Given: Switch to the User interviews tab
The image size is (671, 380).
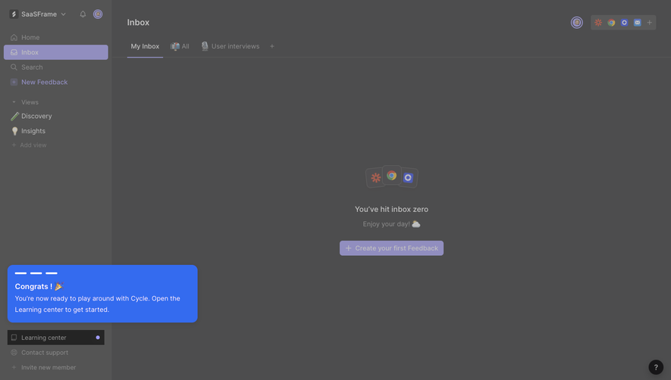Looking at the screenshot, I should point(230,46).
